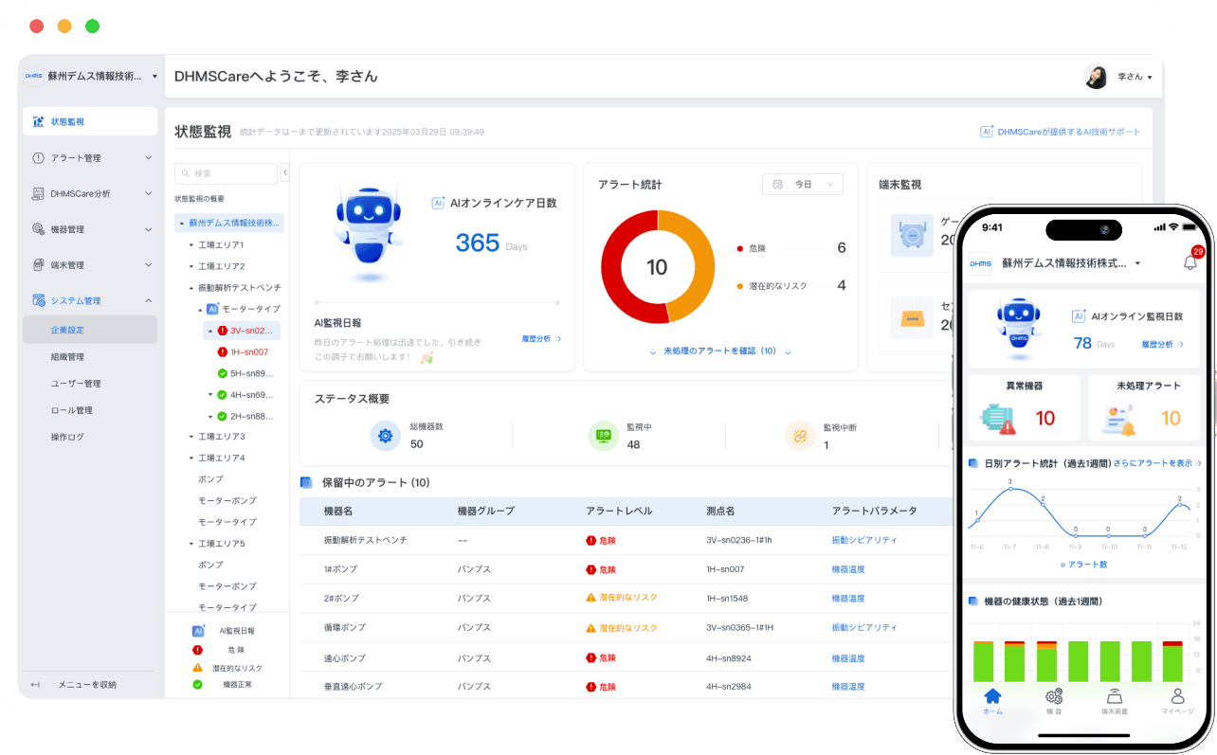This screenshot has width=1217, height=755.
Task: Select 企業設定 in sidebar submenu
Action: (x=90, y=330)
